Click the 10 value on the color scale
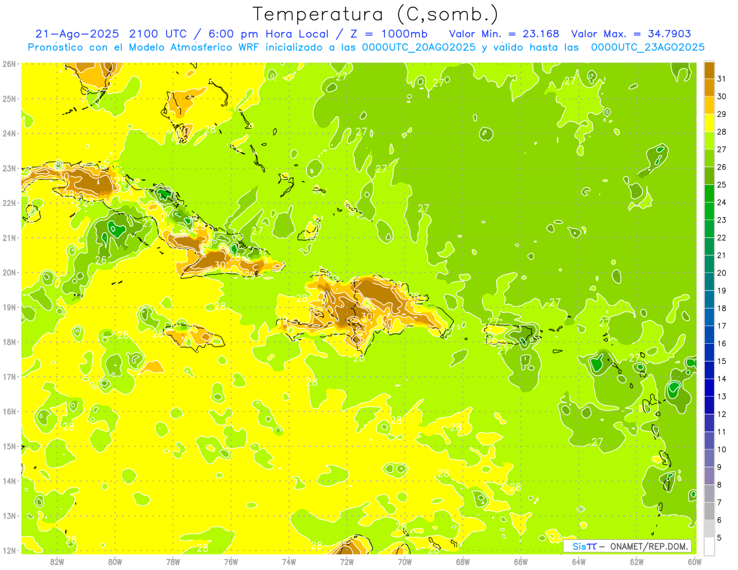738x570 pixels. [x=721, y=449]
